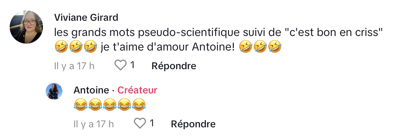Viewport: 397px width, 137px height.
Task: Select Répondre under Antoine's emoji reply
Action: (x=193, y=124)
